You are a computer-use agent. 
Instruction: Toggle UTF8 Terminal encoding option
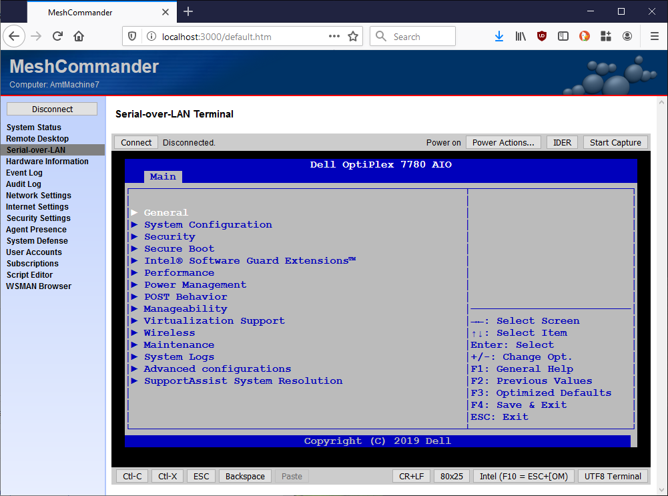pos(613,476)
